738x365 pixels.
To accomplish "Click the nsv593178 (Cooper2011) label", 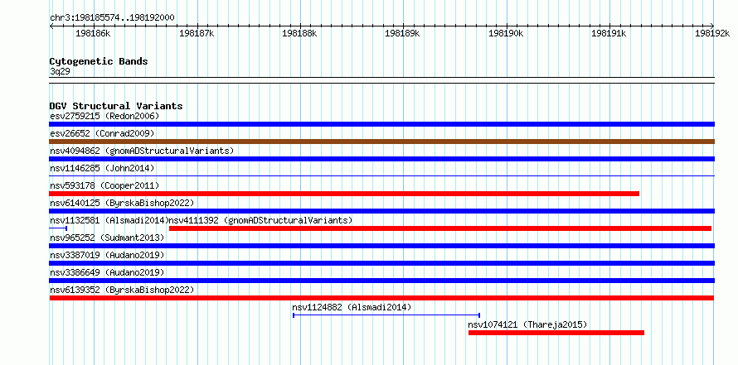I will (x=104, y=185).
